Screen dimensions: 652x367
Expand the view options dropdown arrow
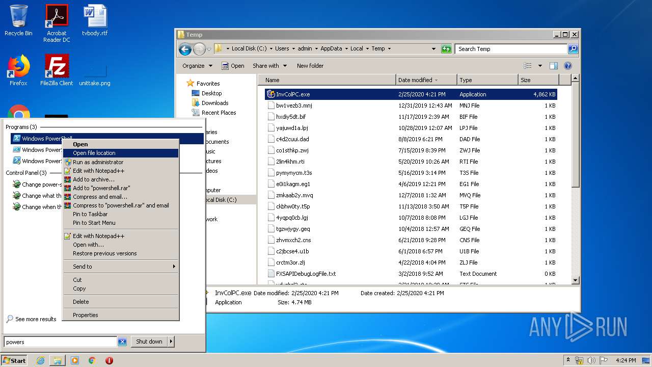[x=540, y=66]
